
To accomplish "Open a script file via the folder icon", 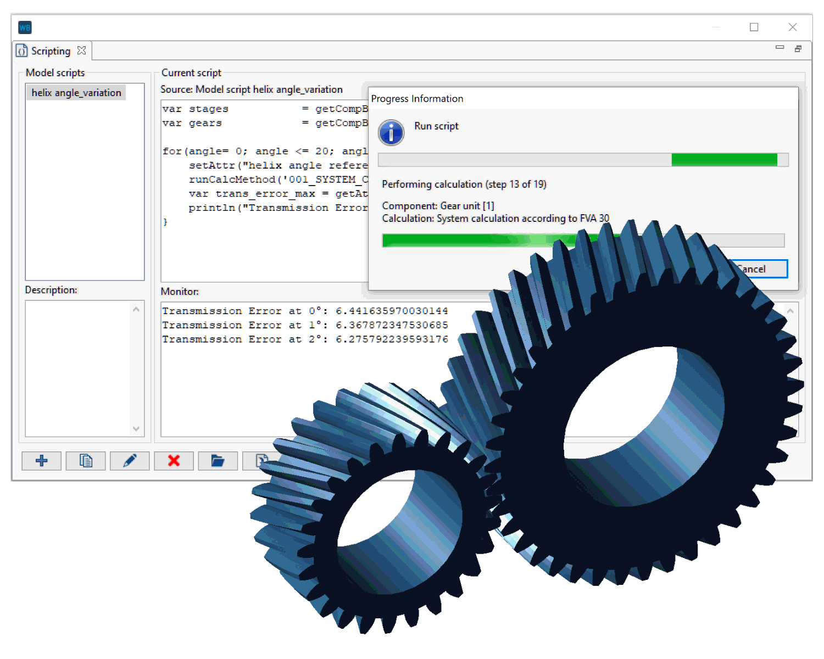I will point(218,461).
